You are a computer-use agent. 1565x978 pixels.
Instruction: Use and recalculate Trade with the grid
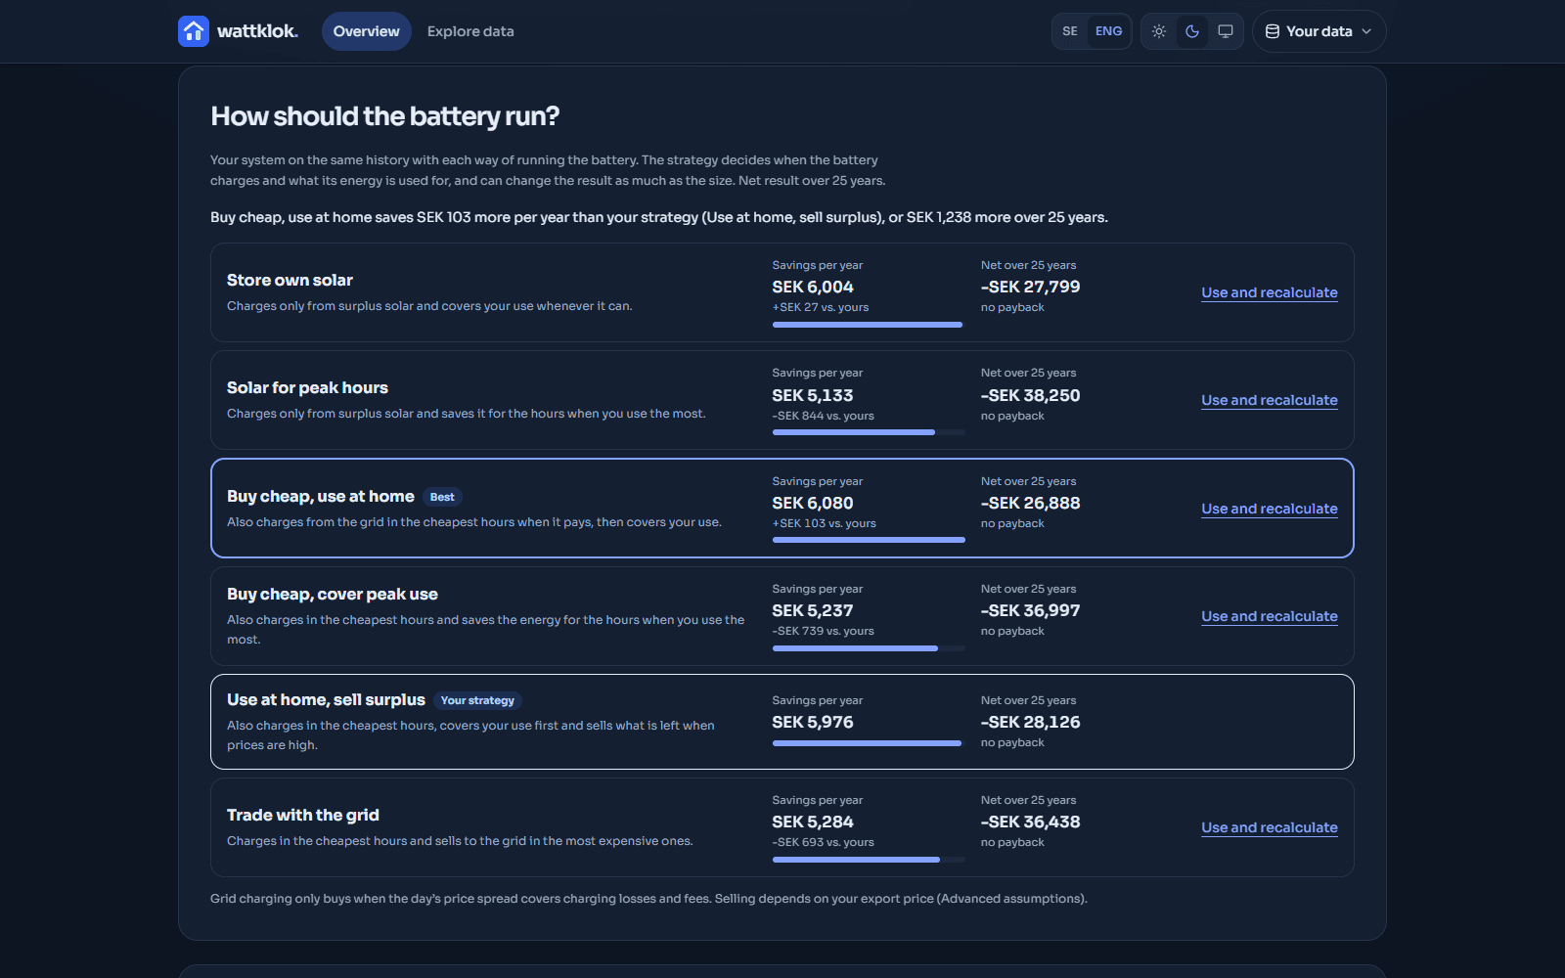[x=1270, y=827]
